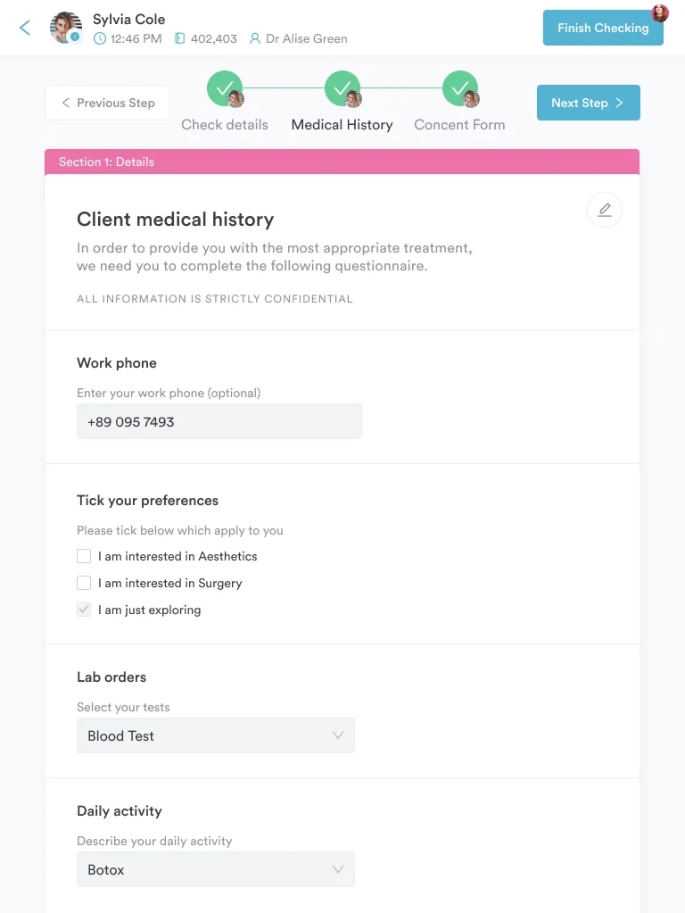
Task: Click the work phone input field
Action: [x=219, y=420]
